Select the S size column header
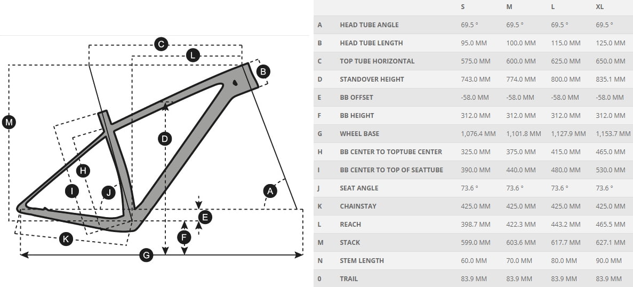The width and height of the screenshot is (633, 287). click(463, 7)
